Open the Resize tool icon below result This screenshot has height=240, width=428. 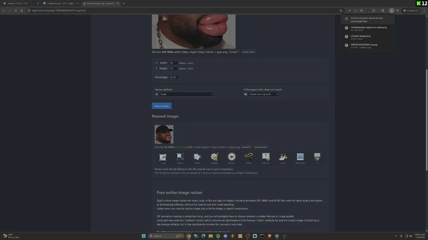coord(180,158)
